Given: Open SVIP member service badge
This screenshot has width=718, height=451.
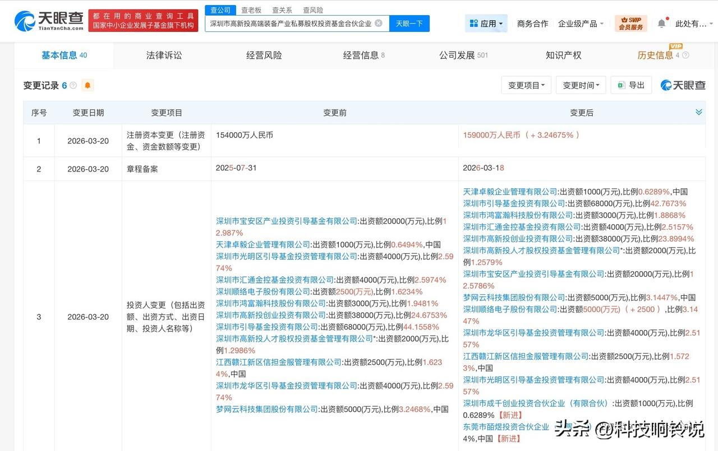Looking at the screenshot, I should [x=631, y=24].
